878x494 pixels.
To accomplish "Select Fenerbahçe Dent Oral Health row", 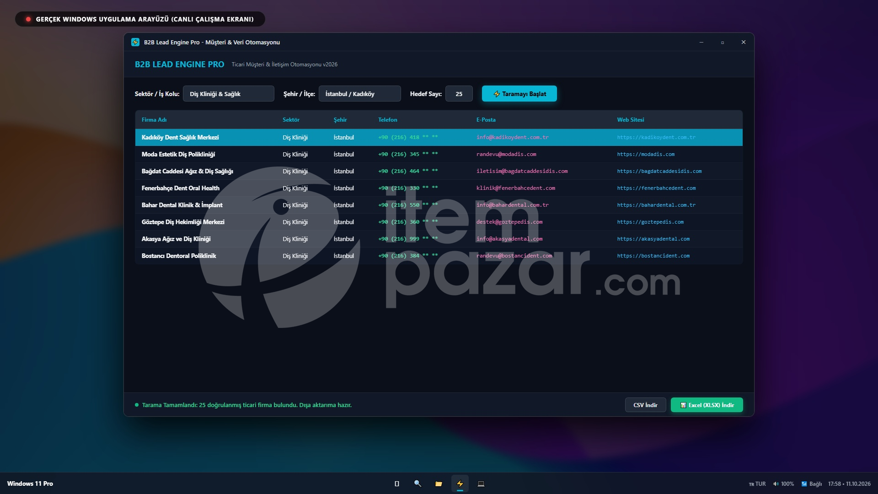I will (x=439, y=188).
